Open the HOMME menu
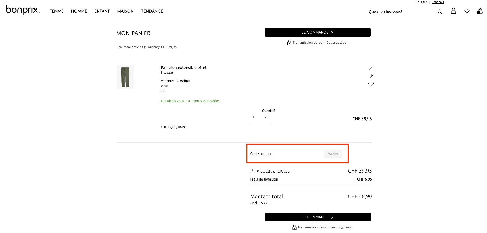Screen dimensions: 487x233 (79, 11)
